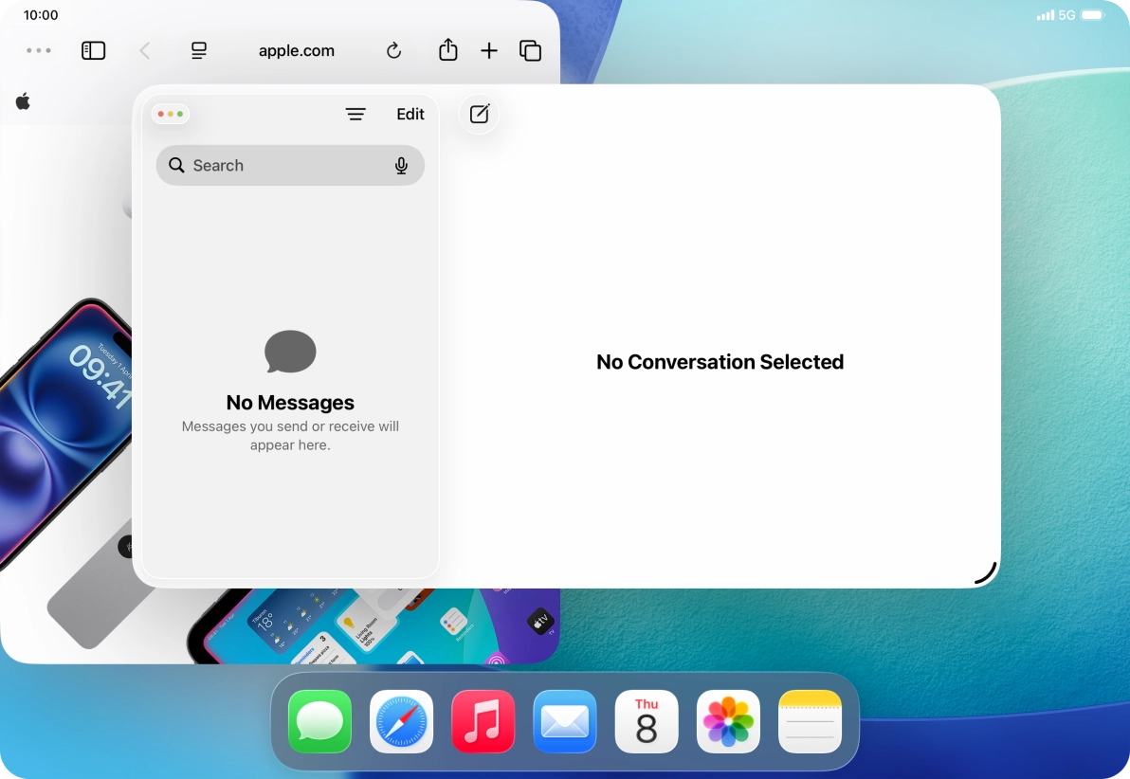Open the Page Settings icon in the address bar
1130x779 pixels.
tap(198, 50)
